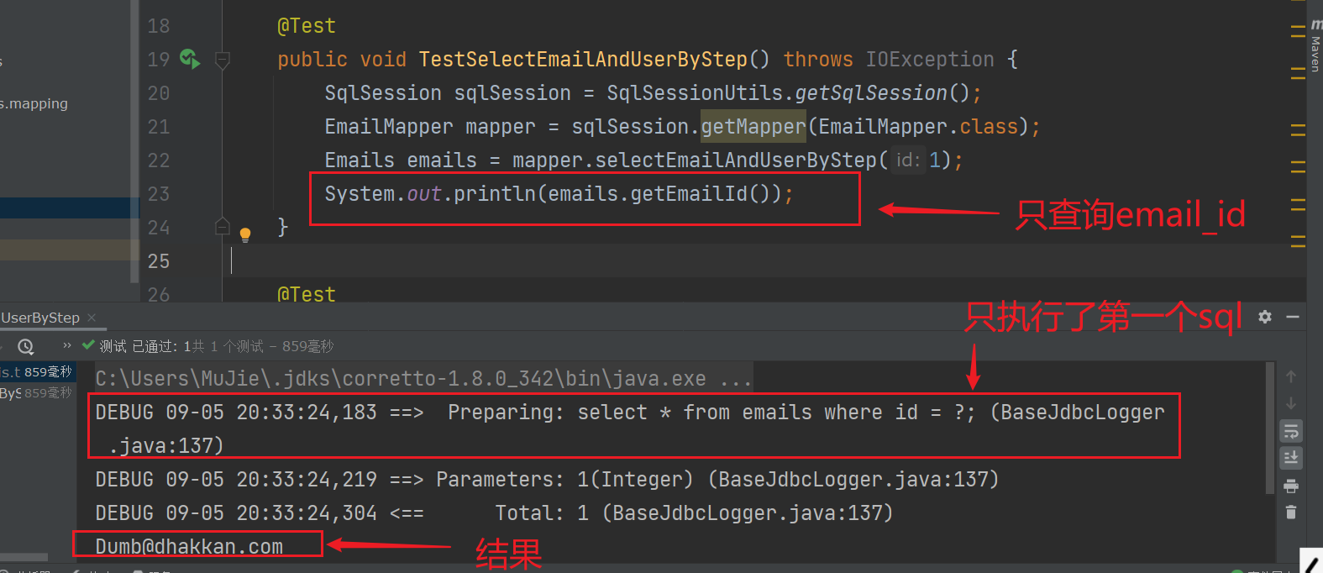1323x573 pixels.
Task: Close the UserByStep run tab
Action: pyautogui.click(x=92, y=318)
